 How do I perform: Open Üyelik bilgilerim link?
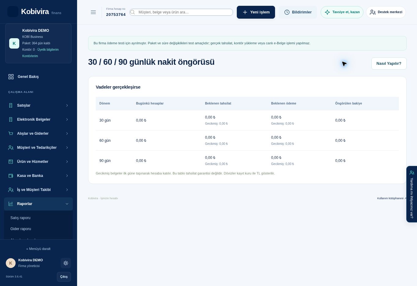click(x=48, y=50)
